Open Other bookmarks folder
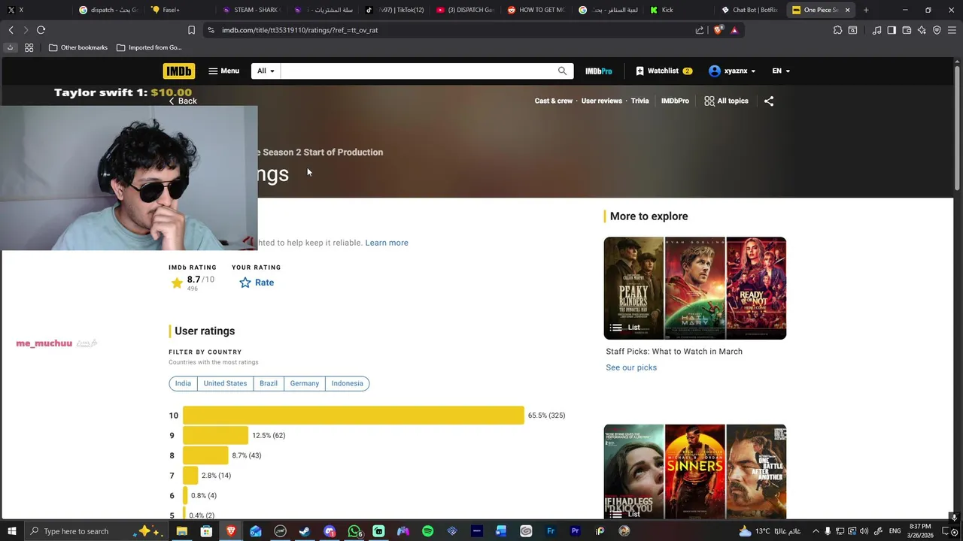Image resolution: width=963 pixels, height=541 pixels. pyautogui.click(x=77, y=47)
